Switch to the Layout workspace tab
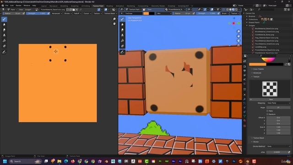The image size is (293, 165). click(x=44, y=6)
